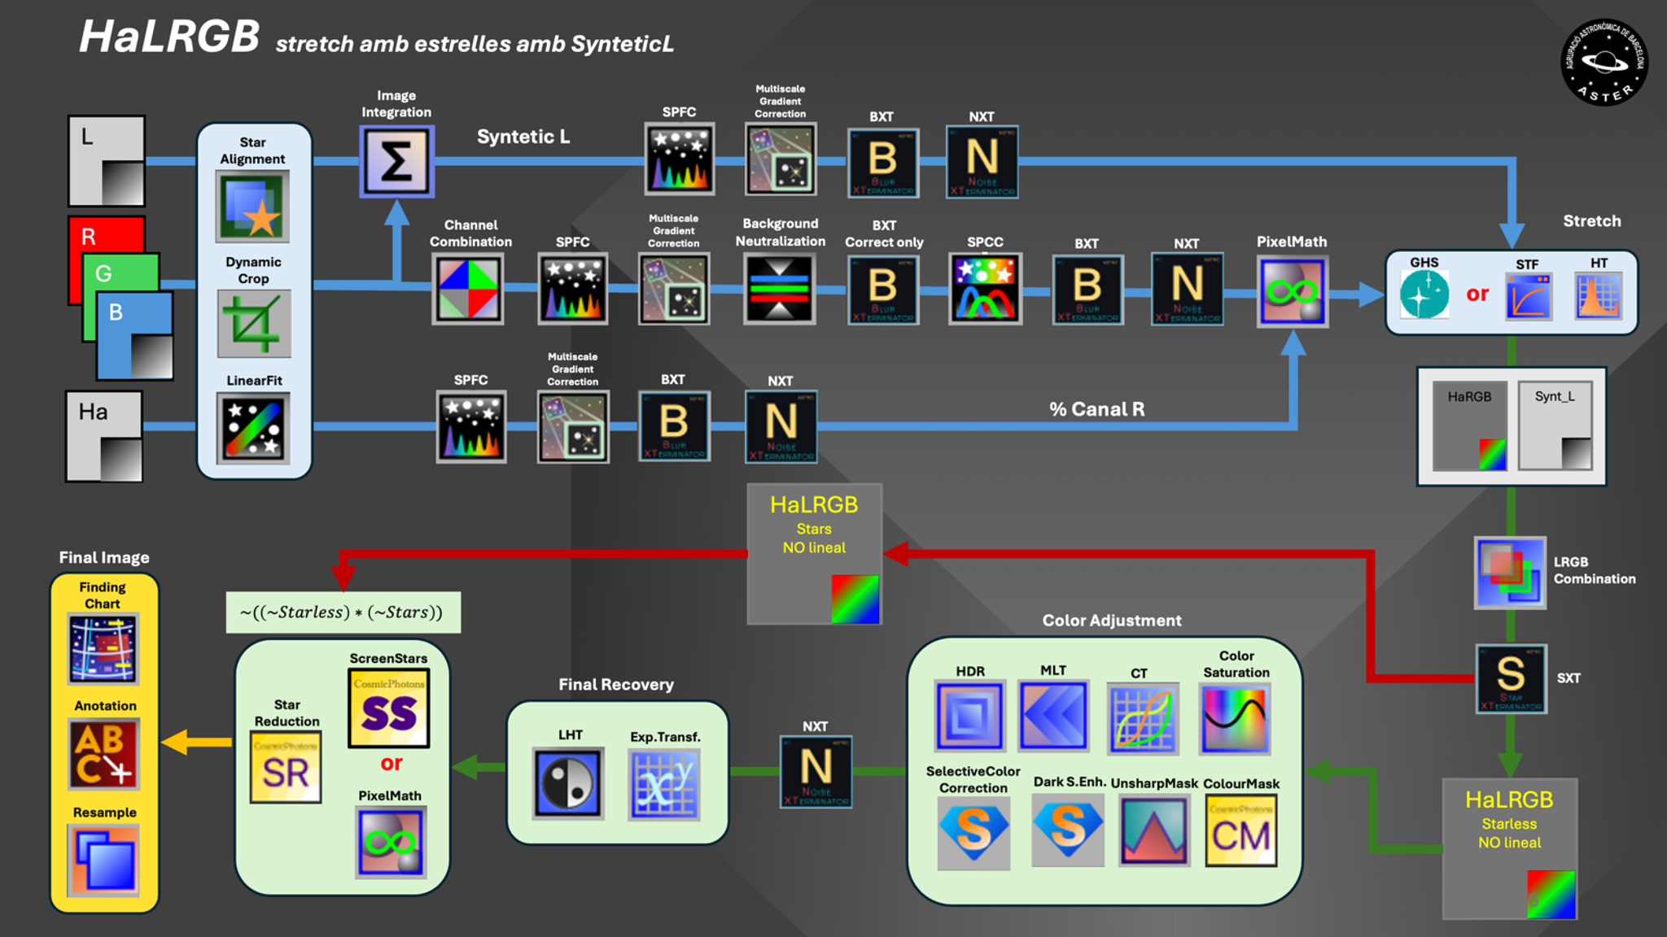Select the HaLRGB Stars NO lineal thumbnail
The width and height of the screenshot is (1667, 937).
click(x=815, y=555)
